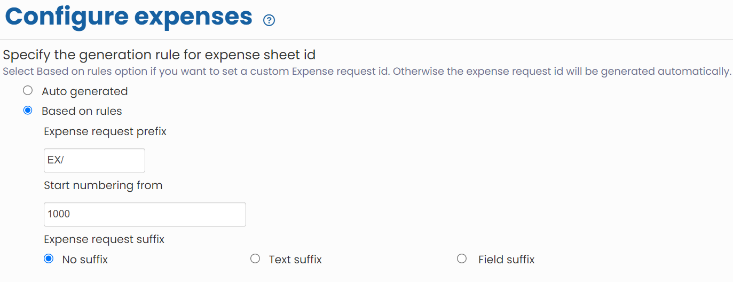The height and width of the screenshot is (282, 733).
Task: Click the Expense request prefix label
Action: (x=105, y=131)
